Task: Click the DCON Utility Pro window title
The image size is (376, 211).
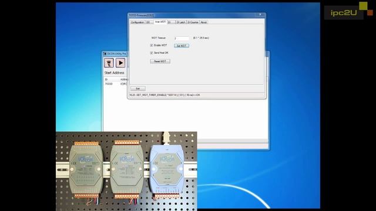Action: (116, 54)
